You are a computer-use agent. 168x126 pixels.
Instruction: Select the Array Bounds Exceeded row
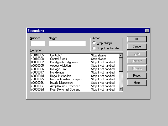click(65, 86)
